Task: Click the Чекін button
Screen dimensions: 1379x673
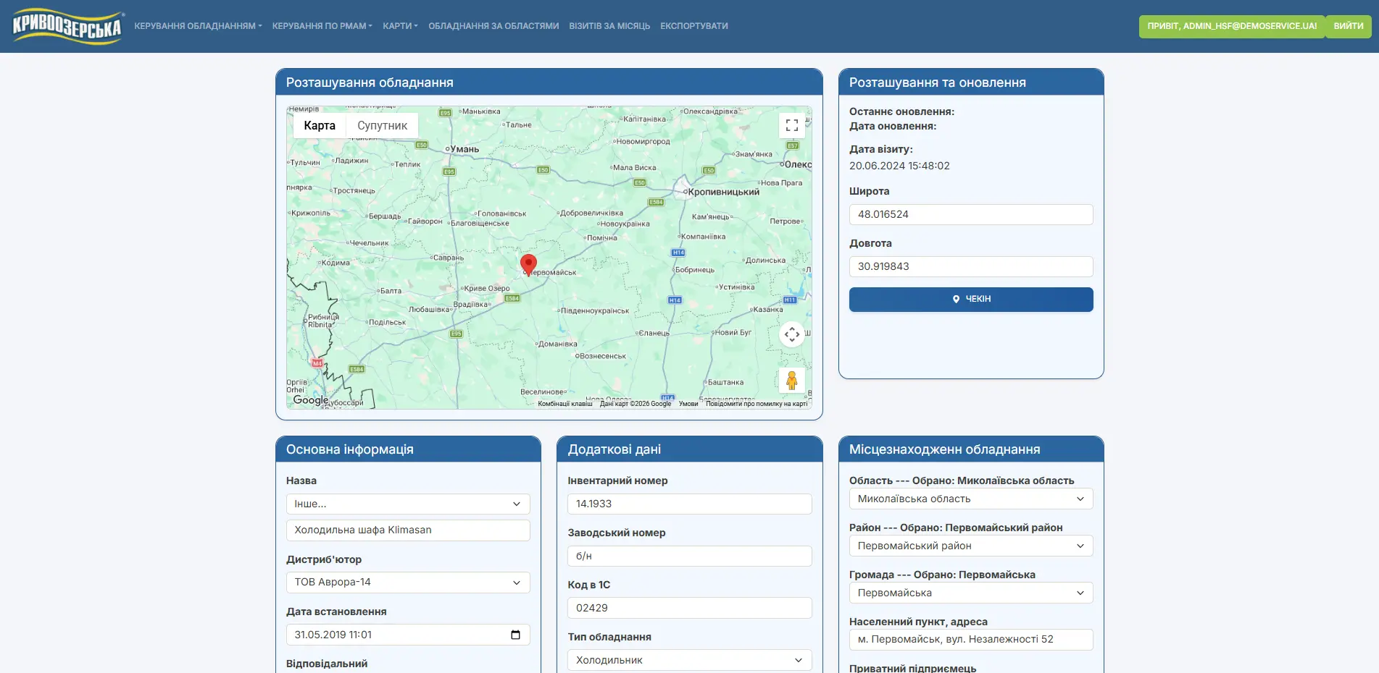Action: point(971,300)
